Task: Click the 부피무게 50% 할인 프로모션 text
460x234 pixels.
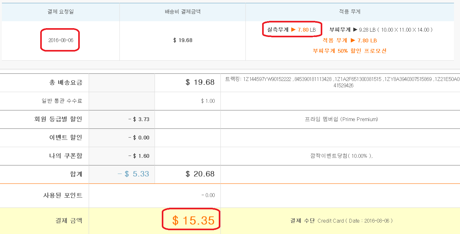Action: (350, 51)
